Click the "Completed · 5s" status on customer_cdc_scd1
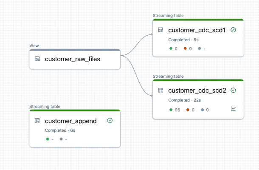 coord(184,40)
